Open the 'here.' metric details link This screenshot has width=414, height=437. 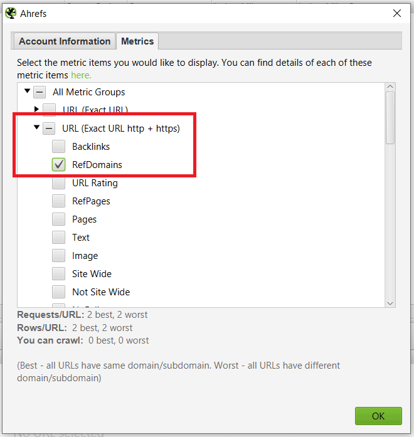[x=81, y=75]
